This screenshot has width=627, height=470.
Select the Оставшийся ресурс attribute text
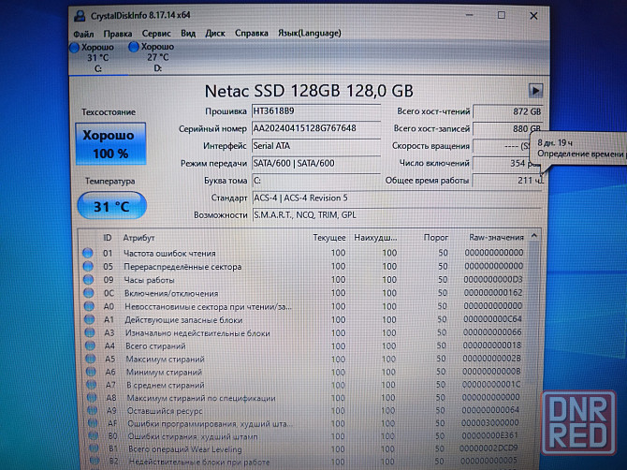[165, 411]
